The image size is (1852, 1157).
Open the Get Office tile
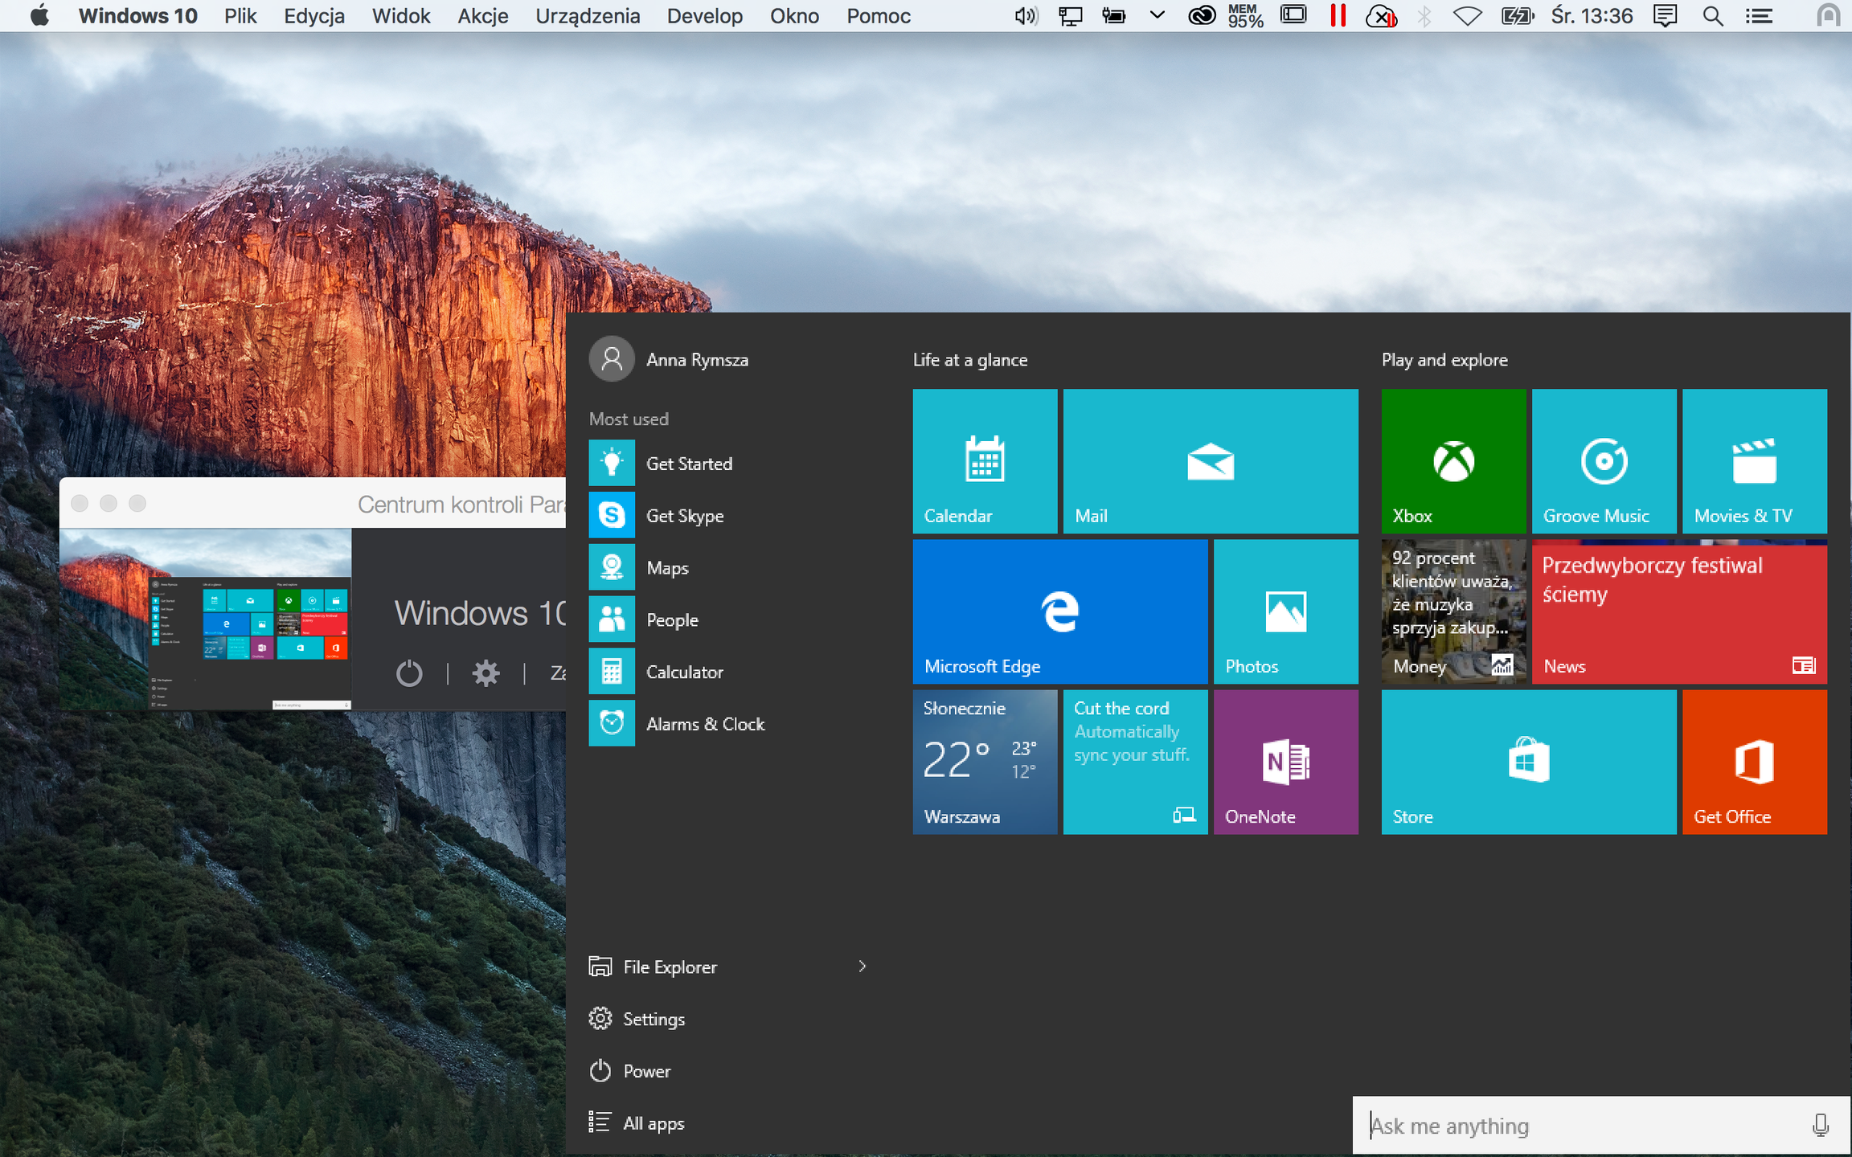click(x=1754, y=761)
